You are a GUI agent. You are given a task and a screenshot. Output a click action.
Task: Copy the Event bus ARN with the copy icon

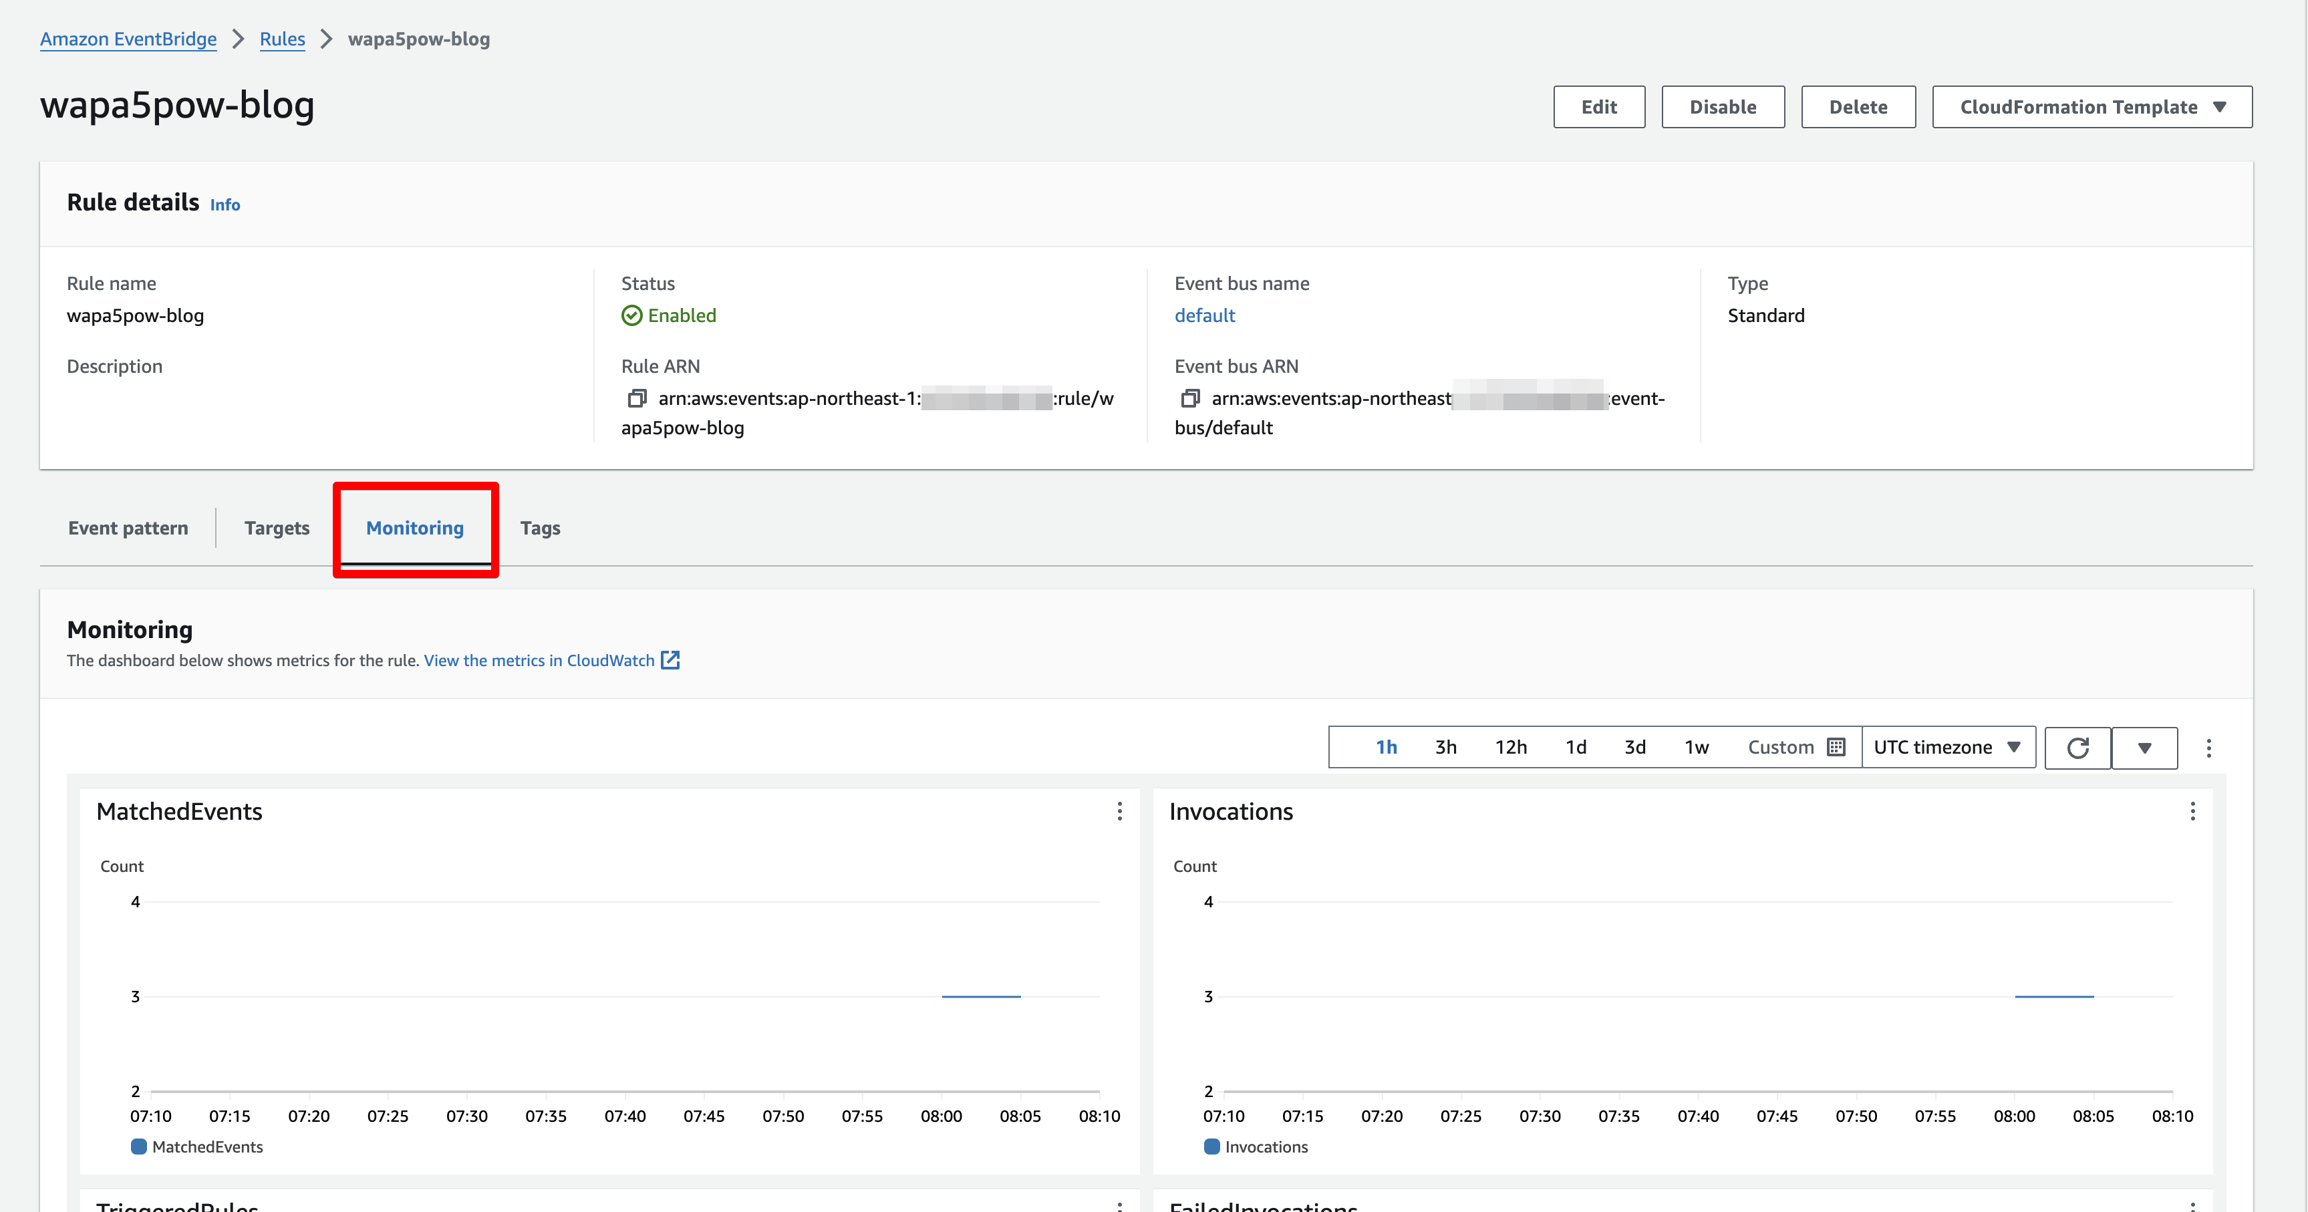tap(1190, 398)
